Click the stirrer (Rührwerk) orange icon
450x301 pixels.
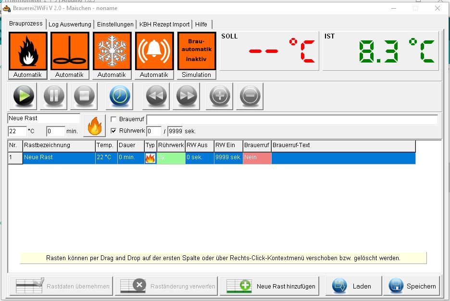(x=70, y=51)
